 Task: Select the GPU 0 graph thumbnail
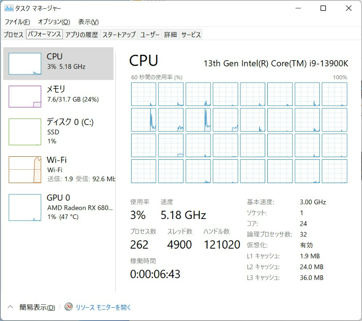click(x=25, y=207)
